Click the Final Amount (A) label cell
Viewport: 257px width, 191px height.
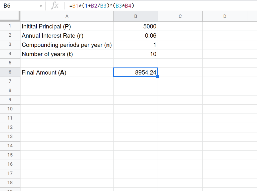[67, 72]
